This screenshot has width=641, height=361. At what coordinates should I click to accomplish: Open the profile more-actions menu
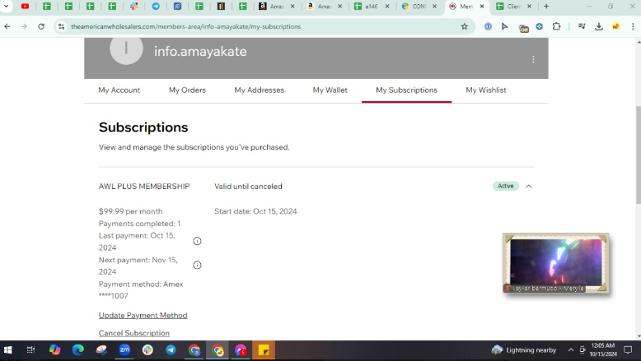click(533, 59)
